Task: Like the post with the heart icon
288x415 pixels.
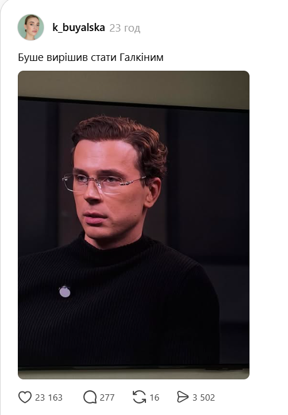Action: pos(25,397)
